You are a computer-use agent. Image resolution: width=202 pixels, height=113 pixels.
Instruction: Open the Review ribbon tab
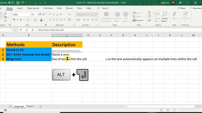69,8
